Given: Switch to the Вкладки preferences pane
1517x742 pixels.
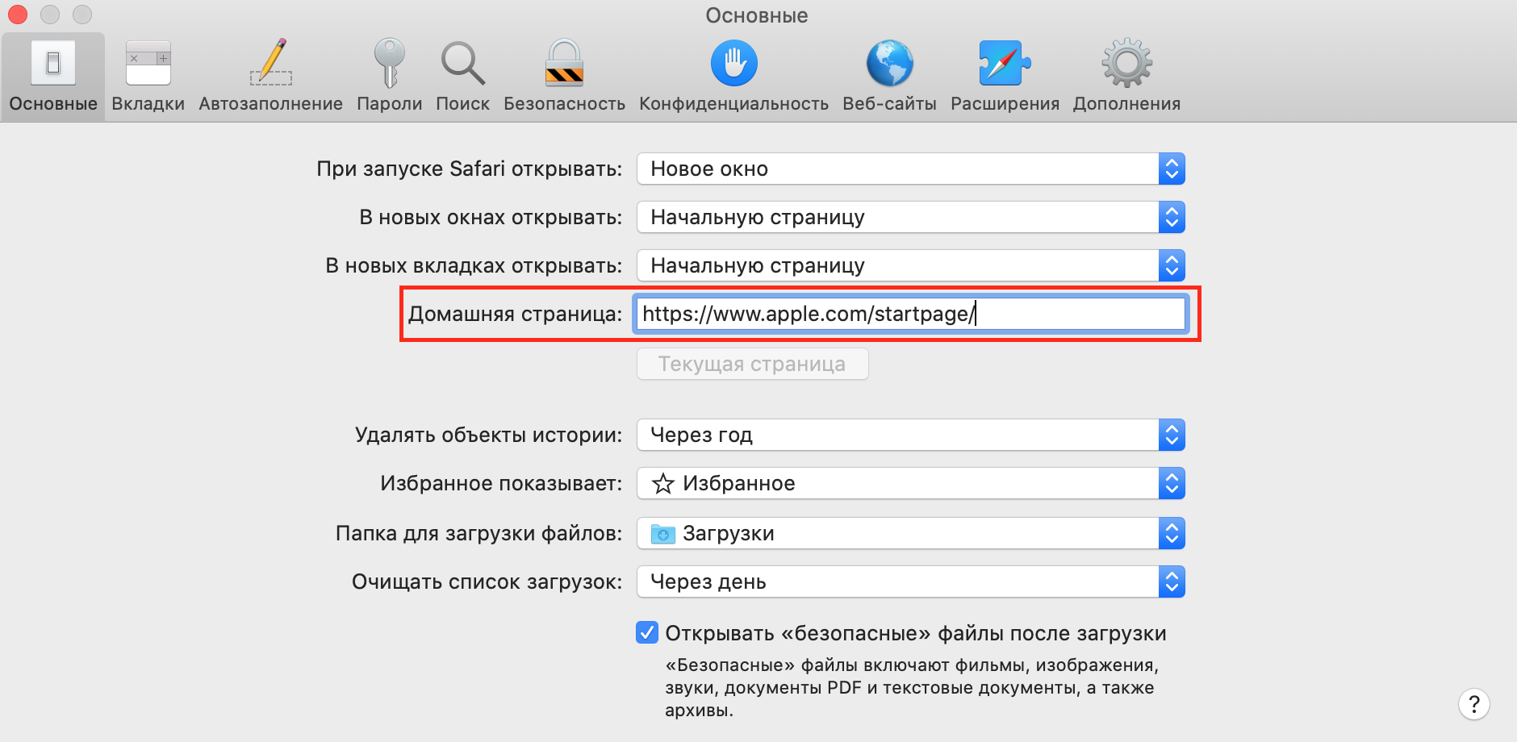Looking at the screenshot, I should click(148, 77).
